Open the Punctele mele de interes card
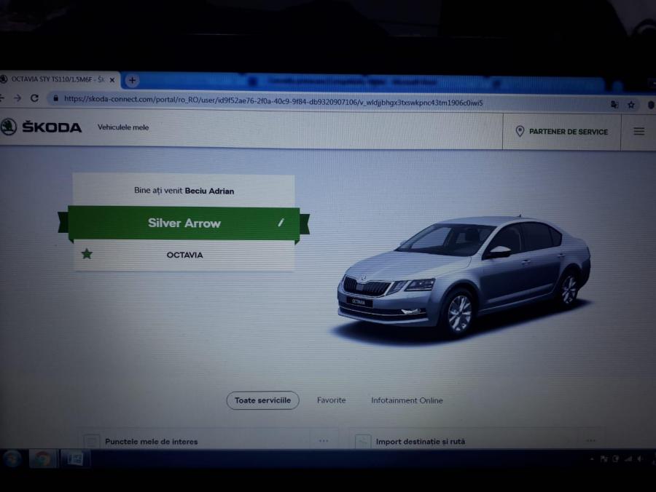Screen dimensions: 656x492 point(151,441)
